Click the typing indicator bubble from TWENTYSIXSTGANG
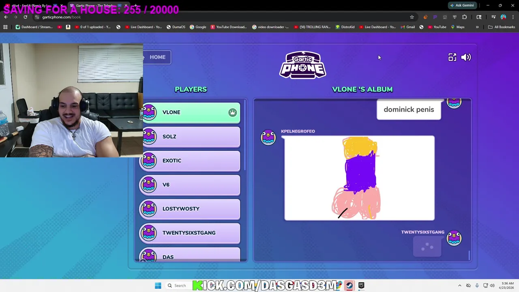This screenshot has width=519, height=292. [x=427, y=247]
